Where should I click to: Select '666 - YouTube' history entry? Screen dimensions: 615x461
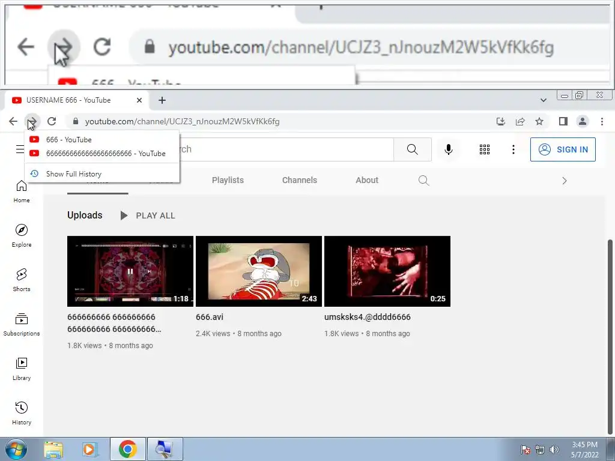point(102,139)
